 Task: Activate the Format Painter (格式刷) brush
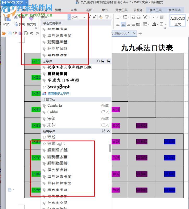click(x=31, y=18)
